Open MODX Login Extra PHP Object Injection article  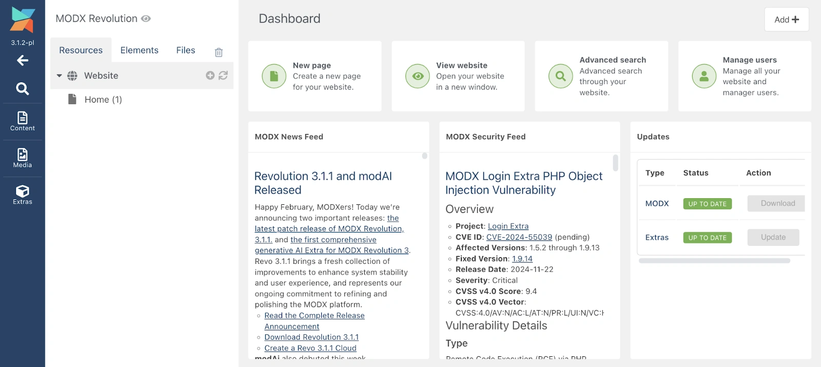click(x=524, y=183)
